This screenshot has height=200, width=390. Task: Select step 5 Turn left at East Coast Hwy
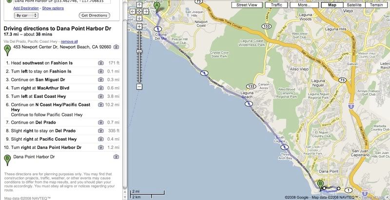[62, 96]
